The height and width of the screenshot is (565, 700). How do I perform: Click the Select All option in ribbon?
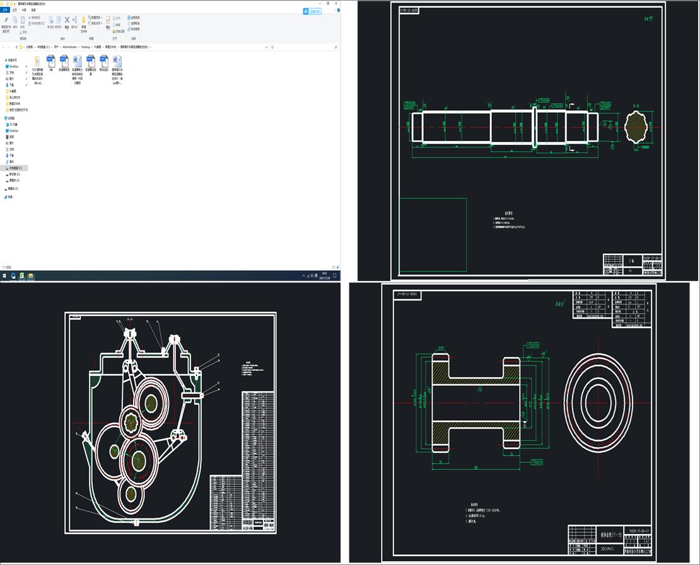(x=134, y=17)
